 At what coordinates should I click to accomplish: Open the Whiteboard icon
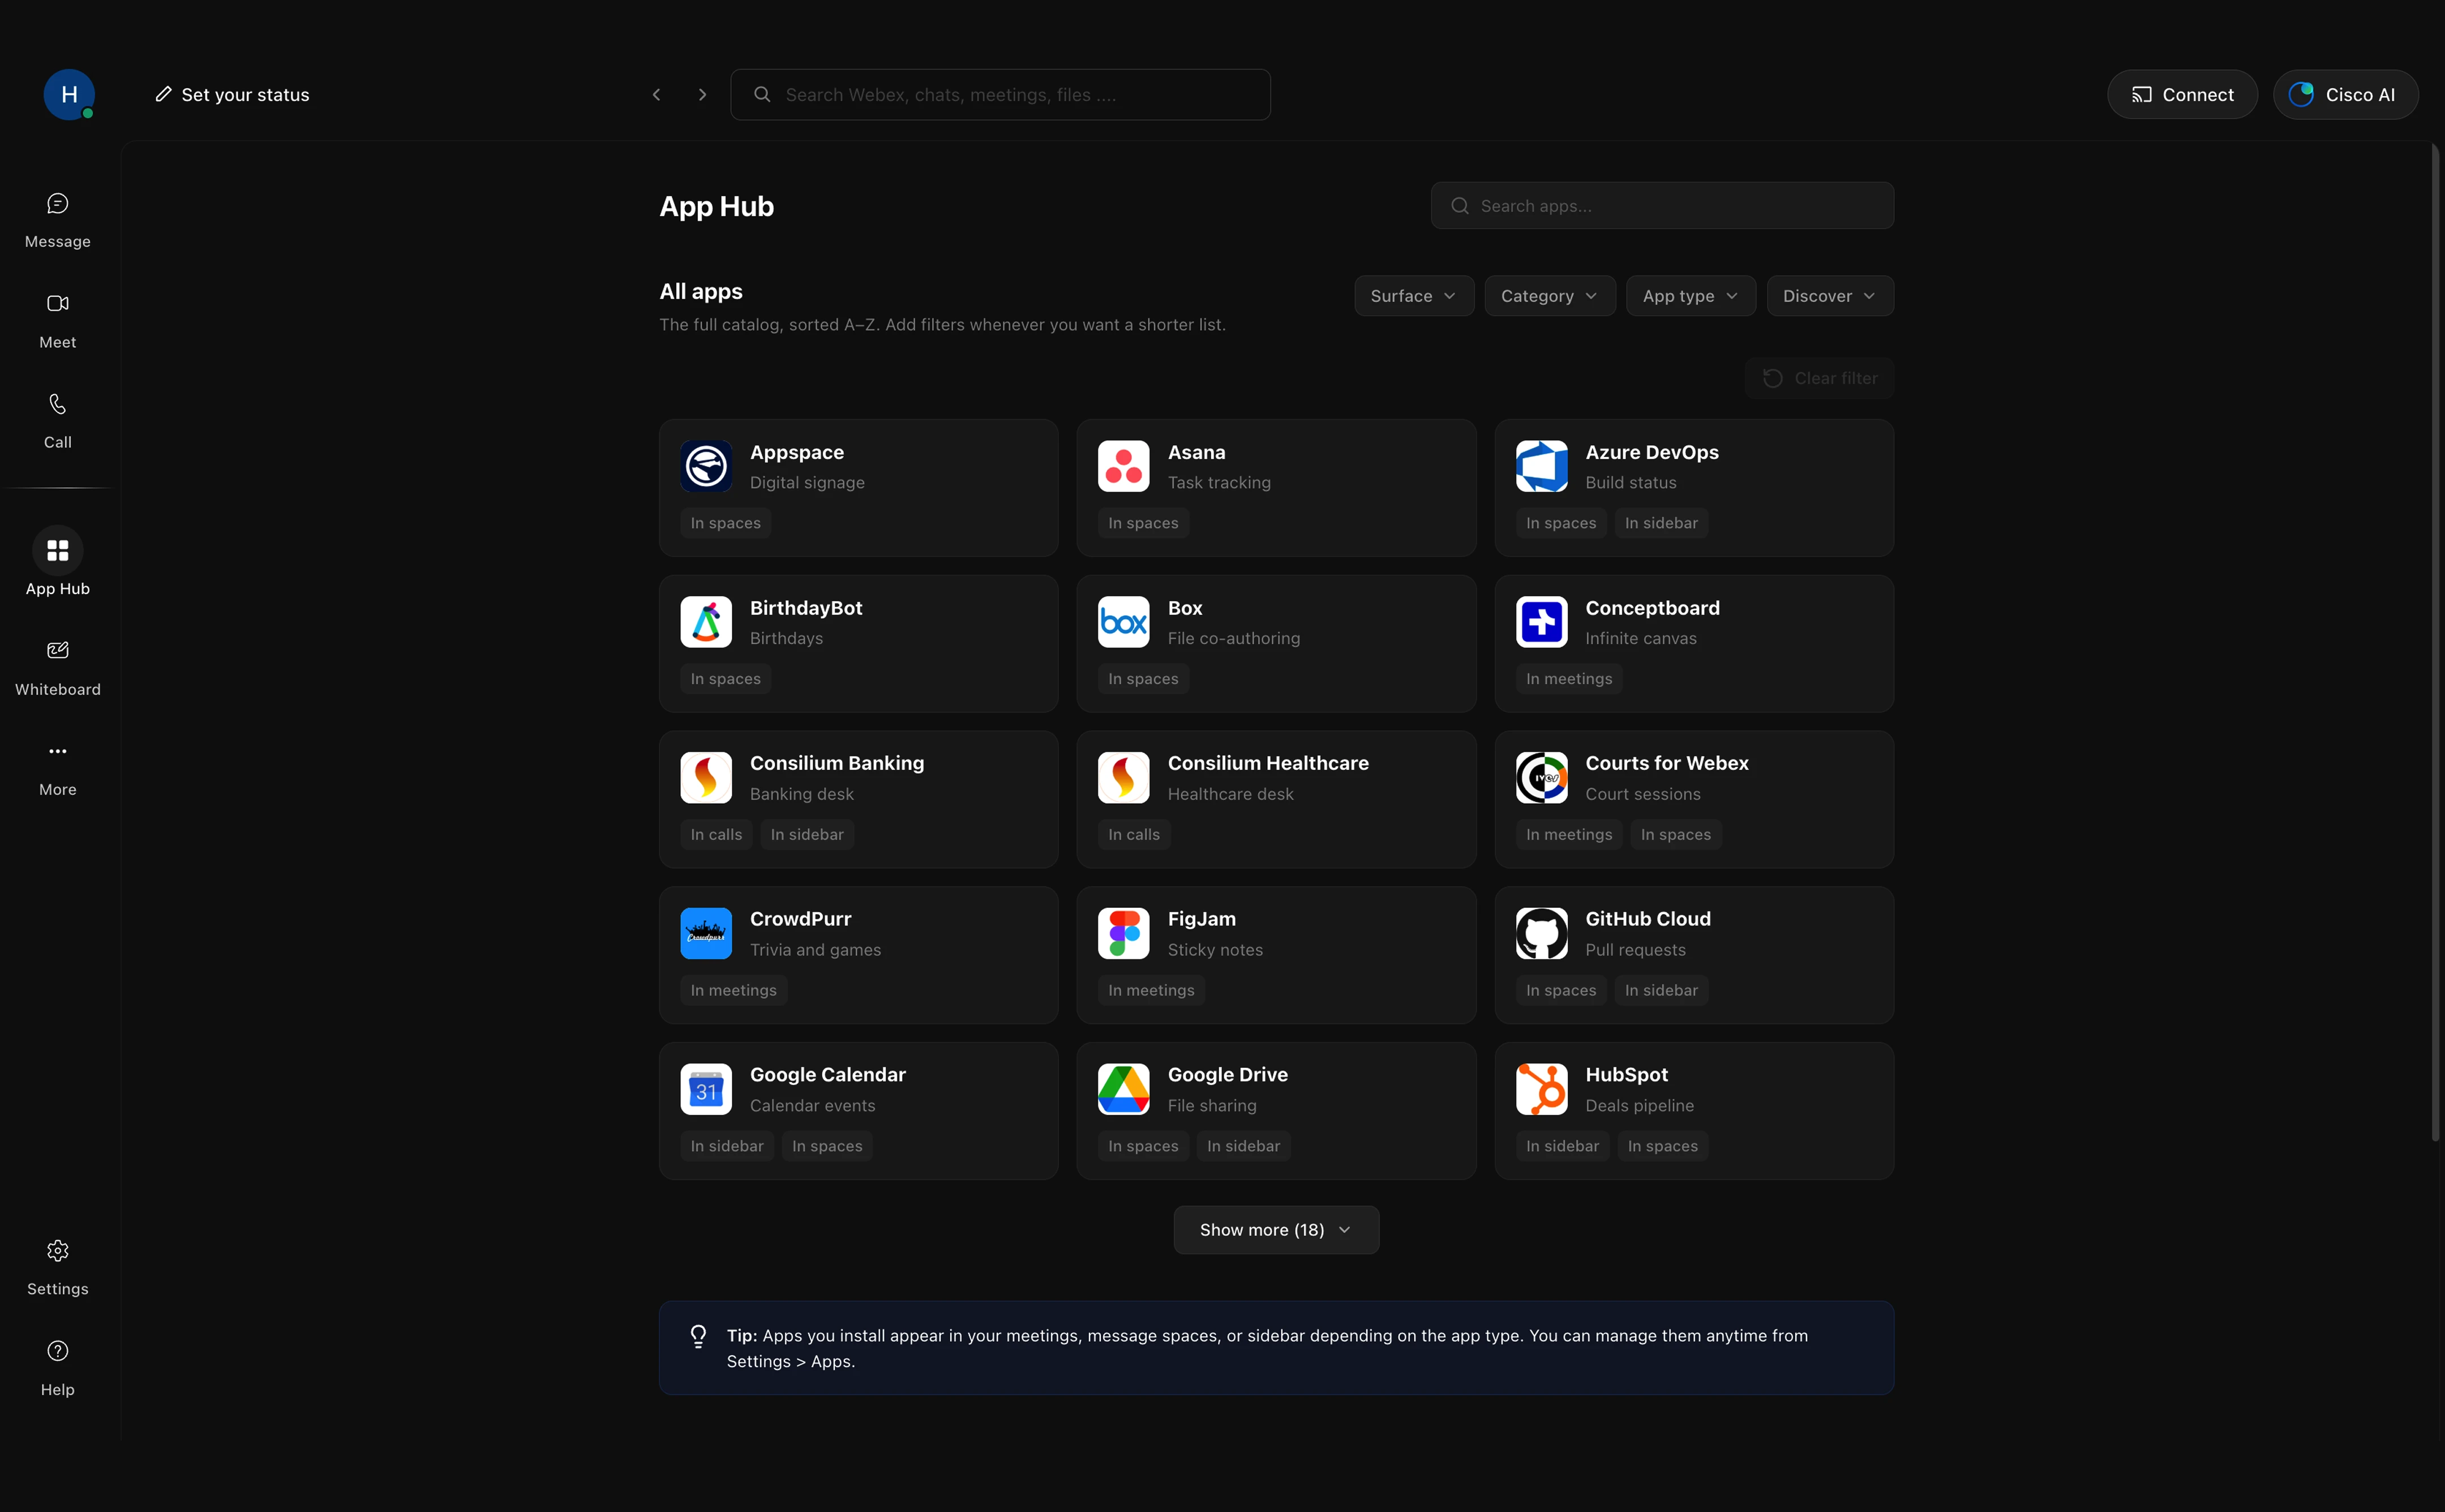58,651
